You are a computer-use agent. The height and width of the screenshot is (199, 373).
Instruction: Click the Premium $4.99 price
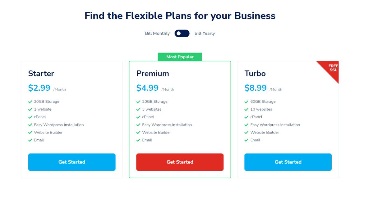(147, 88)
